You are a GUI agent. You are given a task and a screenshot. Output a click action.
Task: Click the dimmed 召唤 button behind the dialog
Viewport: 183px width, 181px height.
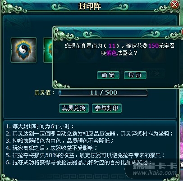(154, 73)
